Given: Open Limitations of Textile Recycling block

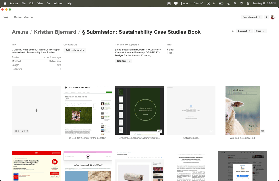Looking at the screenshot, I should click(36, 166).
